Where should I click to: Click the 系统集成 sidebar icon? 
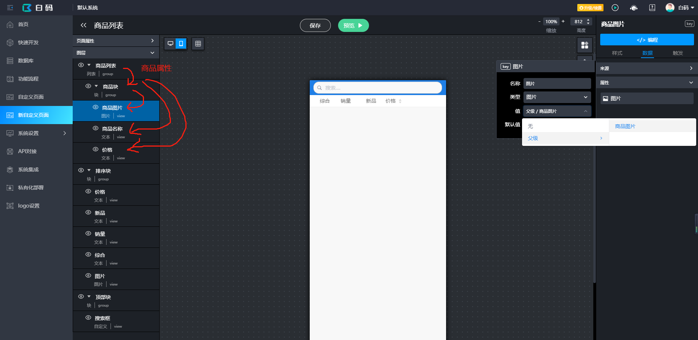[10, 169]
